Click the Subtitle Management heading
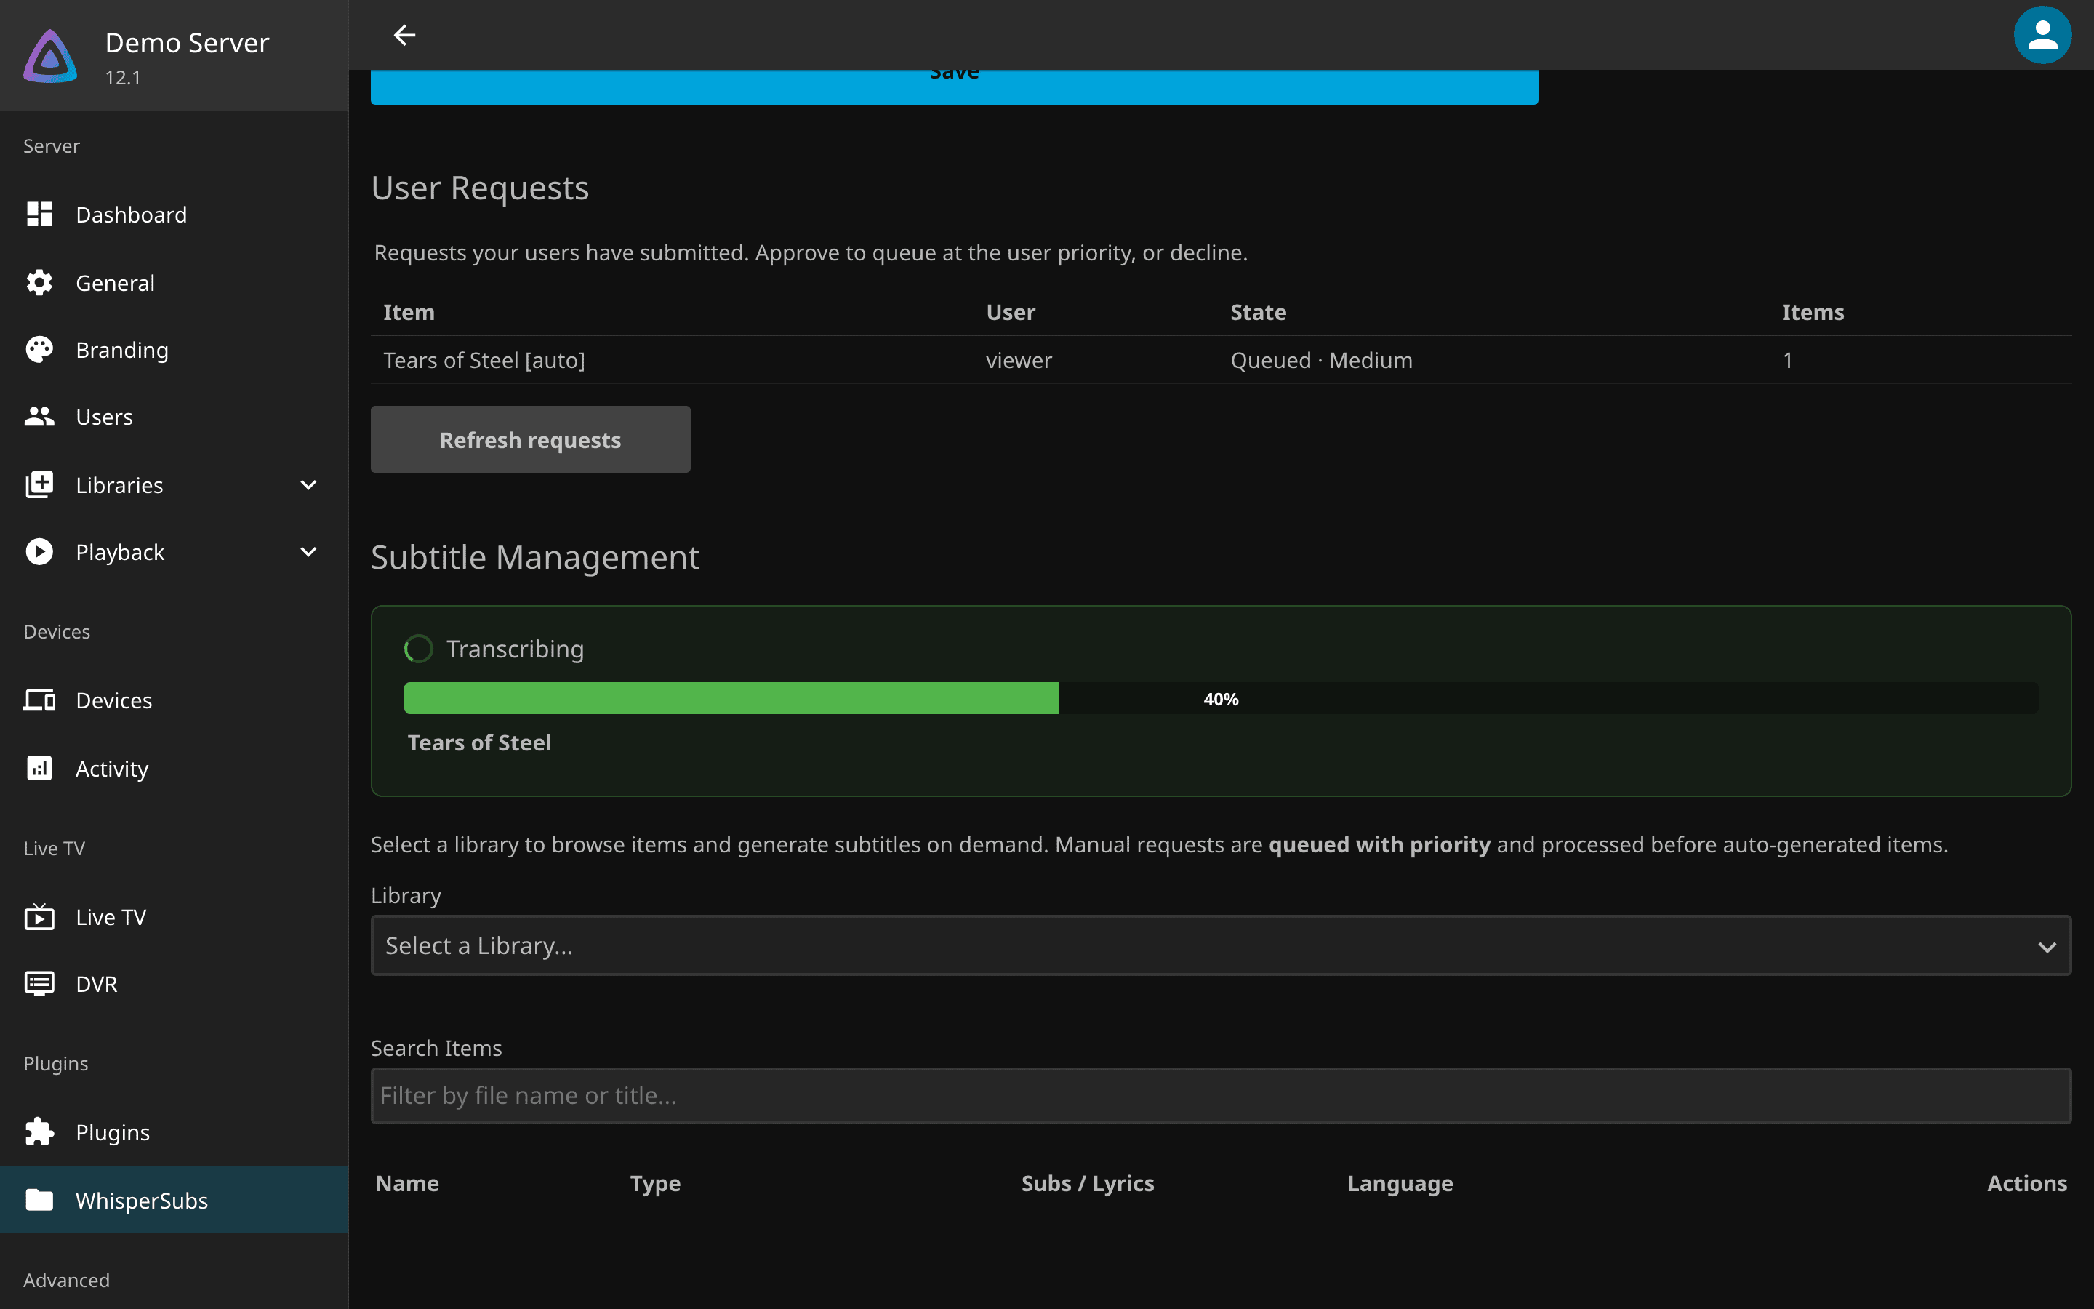 point(534,556)
